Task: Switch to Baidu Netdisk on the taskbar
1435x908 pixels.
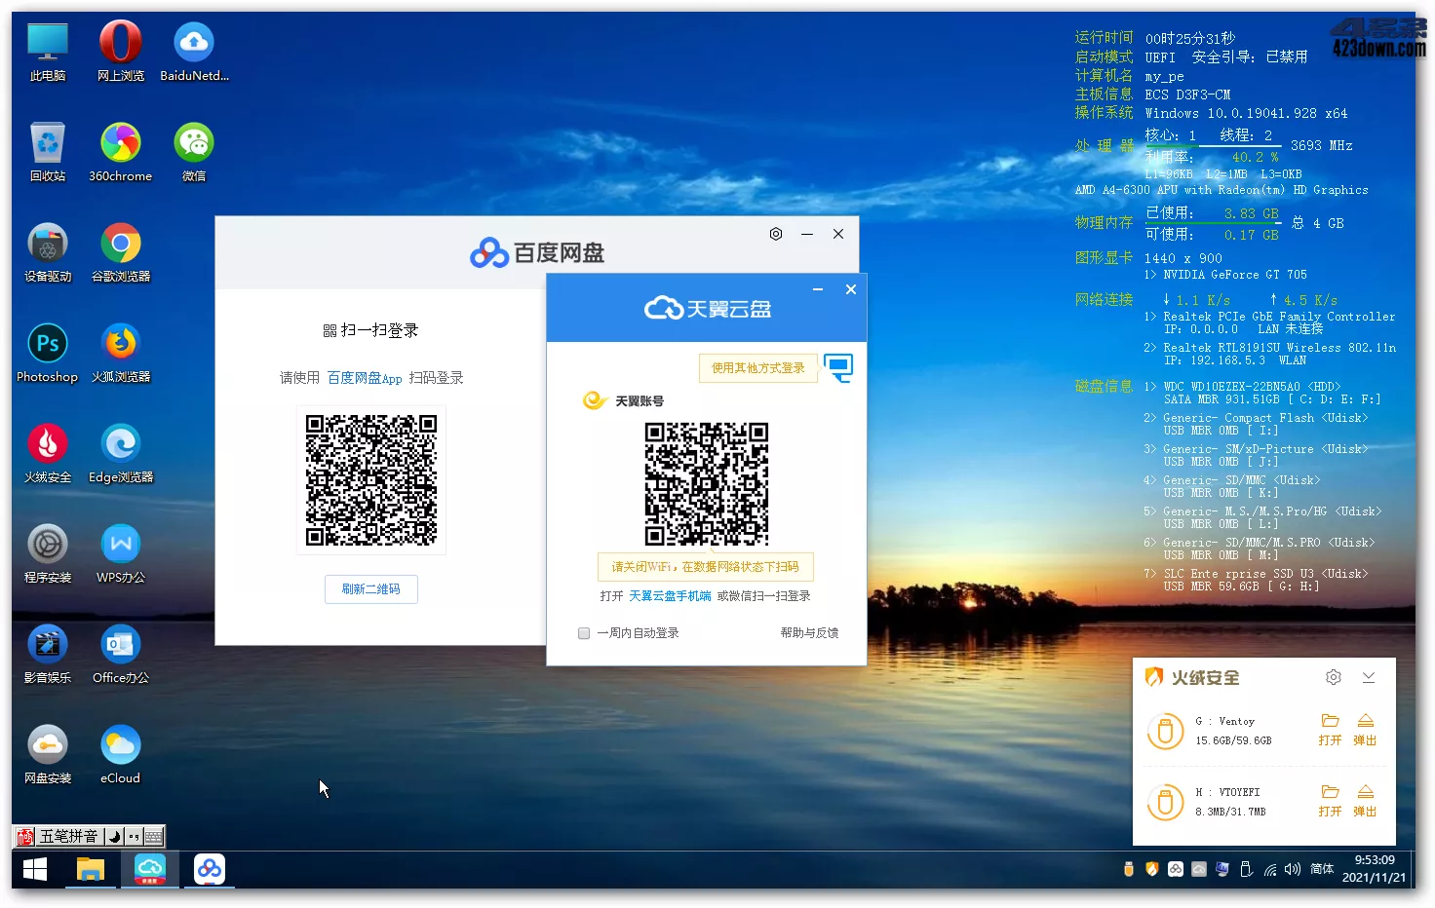Action: 210,869
